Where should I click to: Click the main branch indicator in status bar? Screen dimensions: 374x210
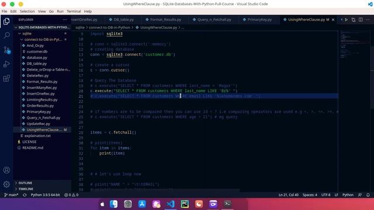(11, 195)
